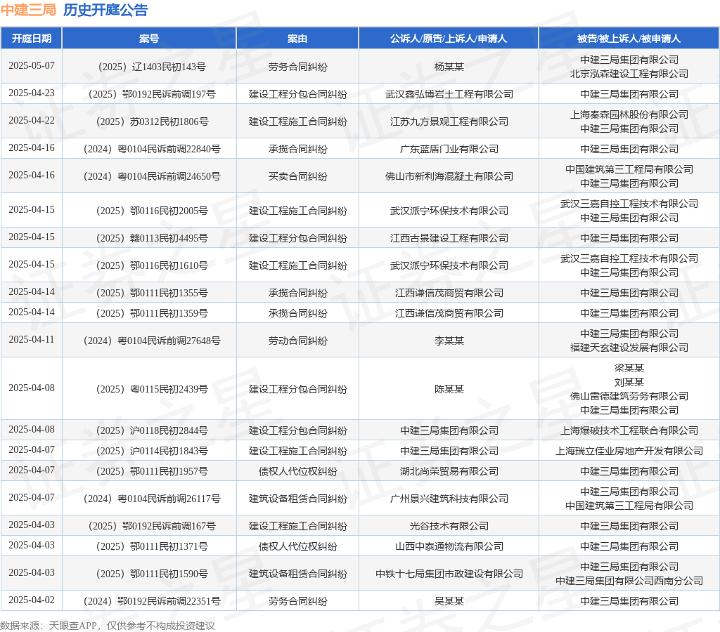Click plaintiff 广州景兴建筑科技有限公司
Image resolution: width=720 pixels, height=632 pixels.
click(x=449, y=499)
